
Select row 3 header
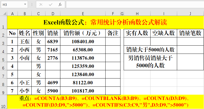pyautogui.click(x=3, y=41)
